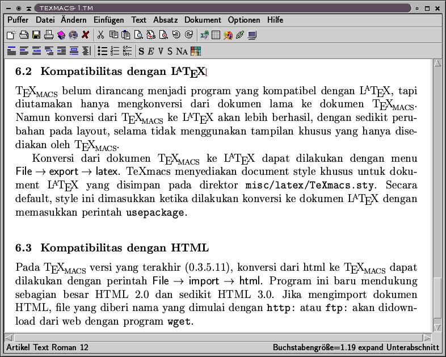Apply sans-serif sample style with the thin S icon
The image size is (446, 357).
[170, 51]
